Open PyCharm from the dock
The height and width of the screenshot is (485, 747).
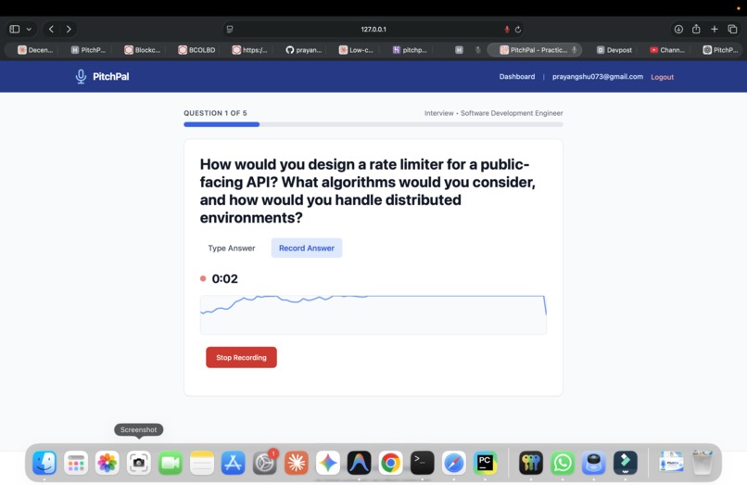[x=485, y=463]
